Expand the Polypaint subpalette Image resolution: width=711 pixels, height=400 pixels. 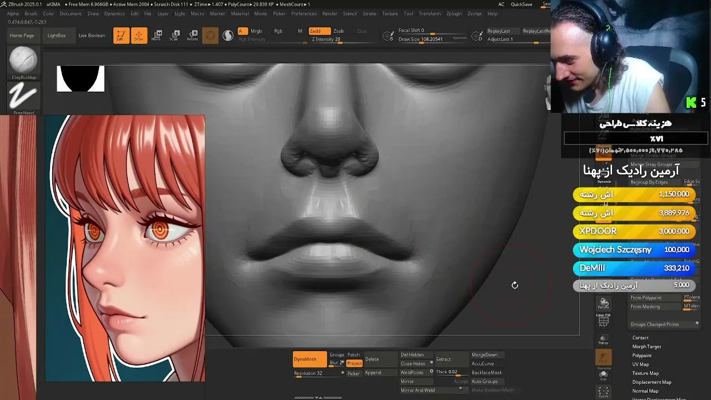pyautogui.click(x=642, y=356)
